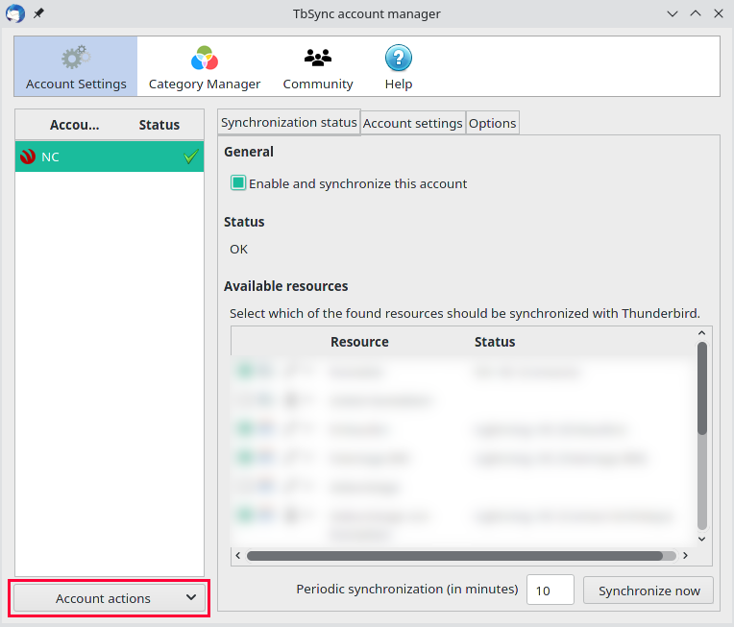Click the green checkmark status of NC
The height and width of the screenshot is (627, 734).
coord(190,157)
